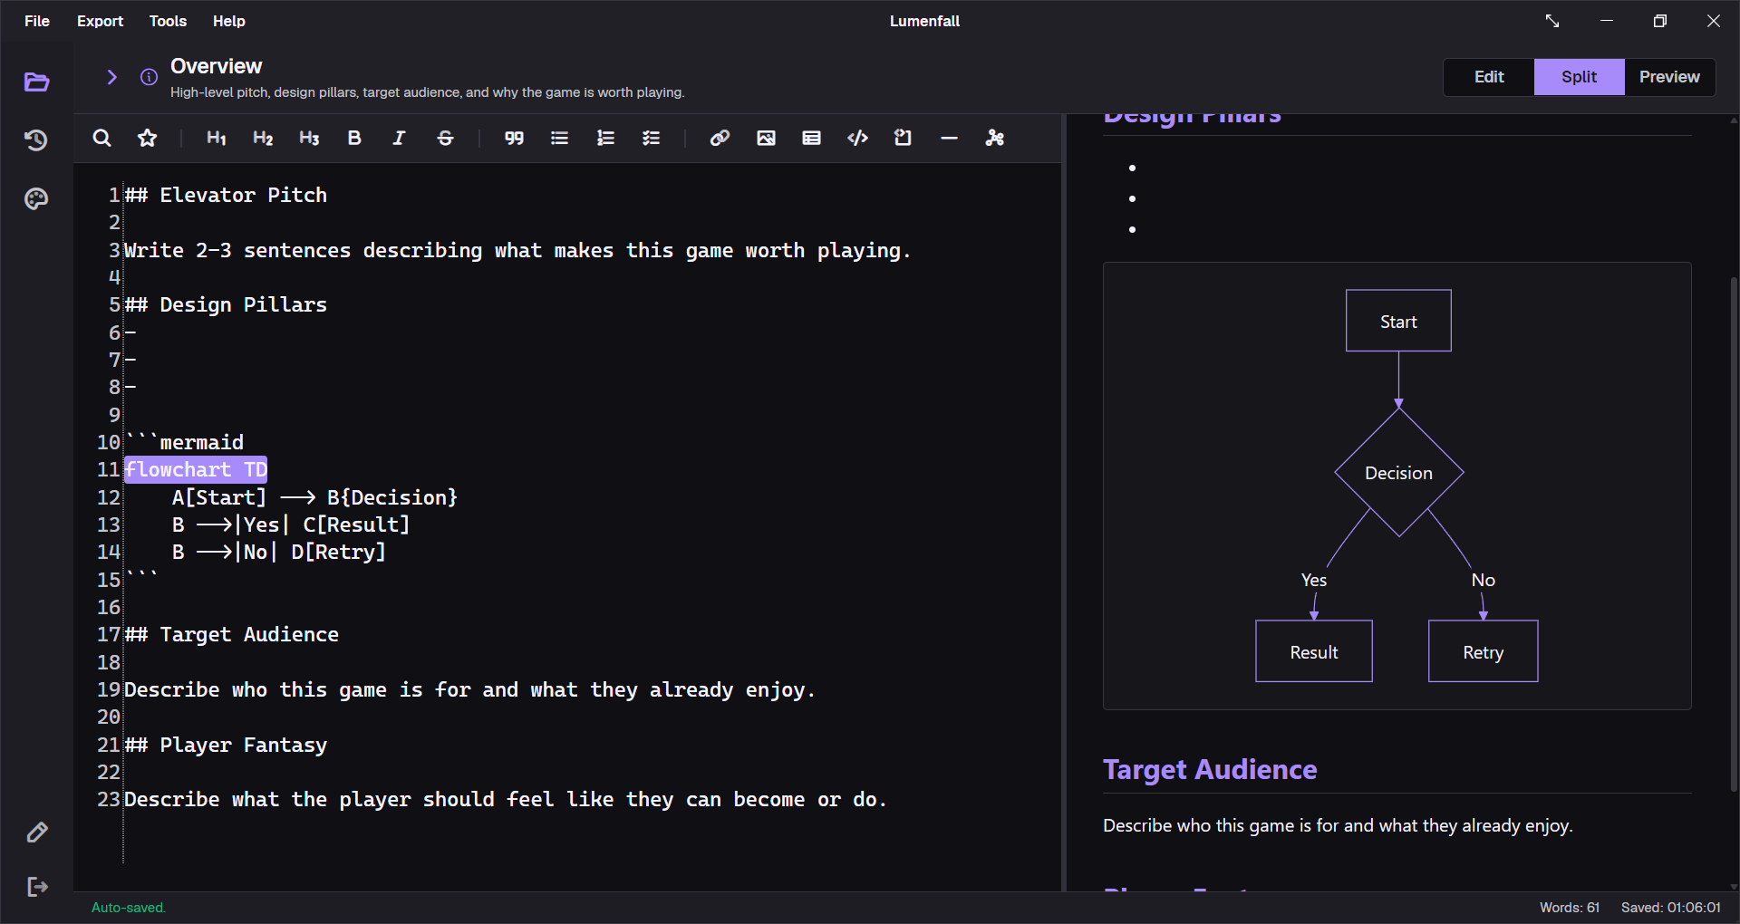Insert Heading 2 with H2 icon
Image resolution: width=1740 pixels, height=924 pixels.
[263, 138]
